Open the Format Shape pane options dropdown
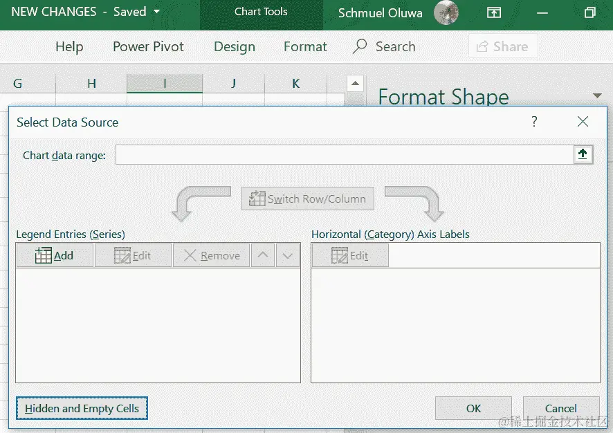The height and width of the screenshot is (433, 613). point(597,95)
